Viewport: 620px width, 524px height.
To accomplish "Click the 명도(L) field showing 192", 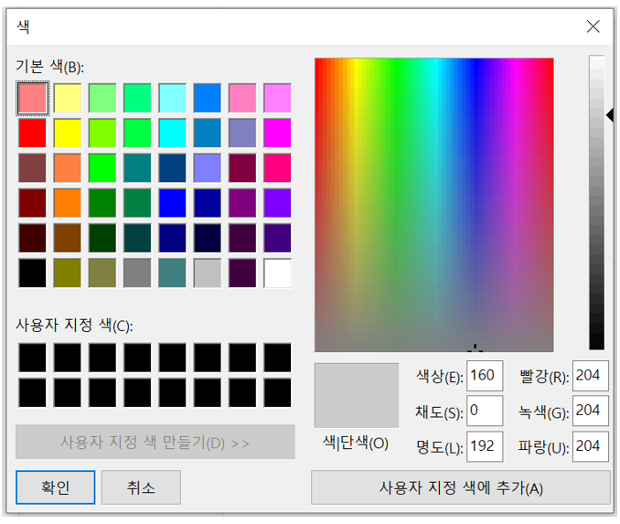I will point(485,446).
